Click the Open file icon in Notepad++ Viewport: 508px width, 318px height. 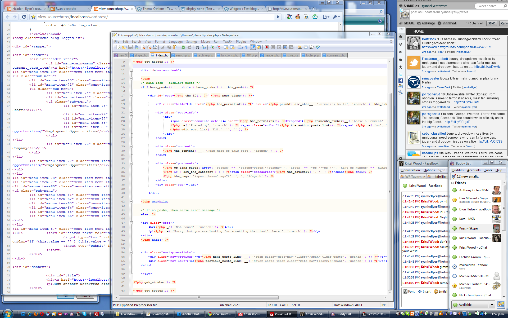124,47
